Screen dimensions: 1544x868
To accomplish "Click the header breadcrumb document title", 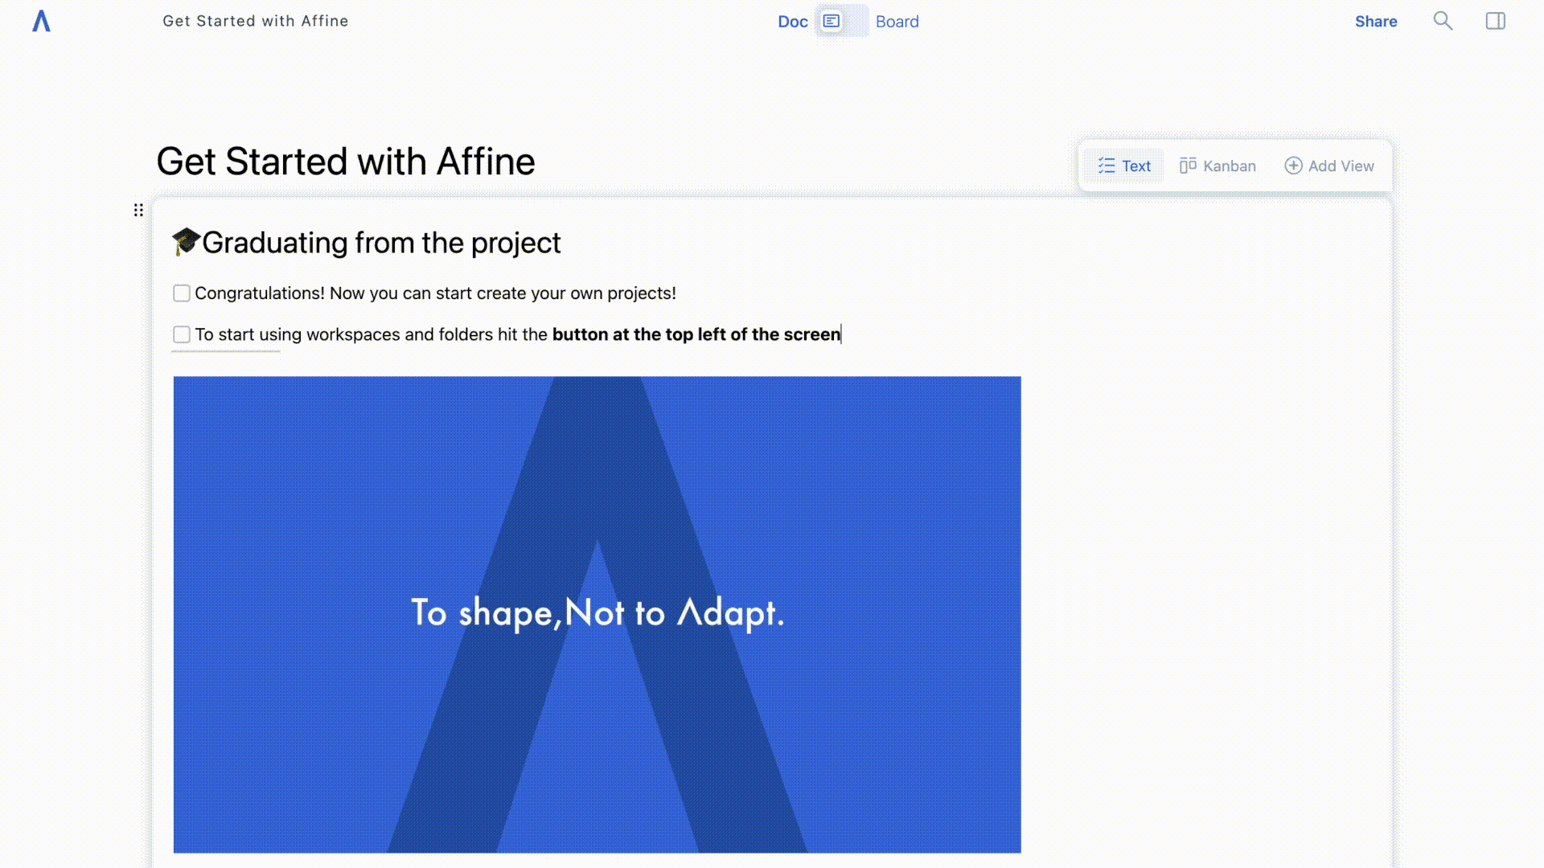I will coord(256,21).
